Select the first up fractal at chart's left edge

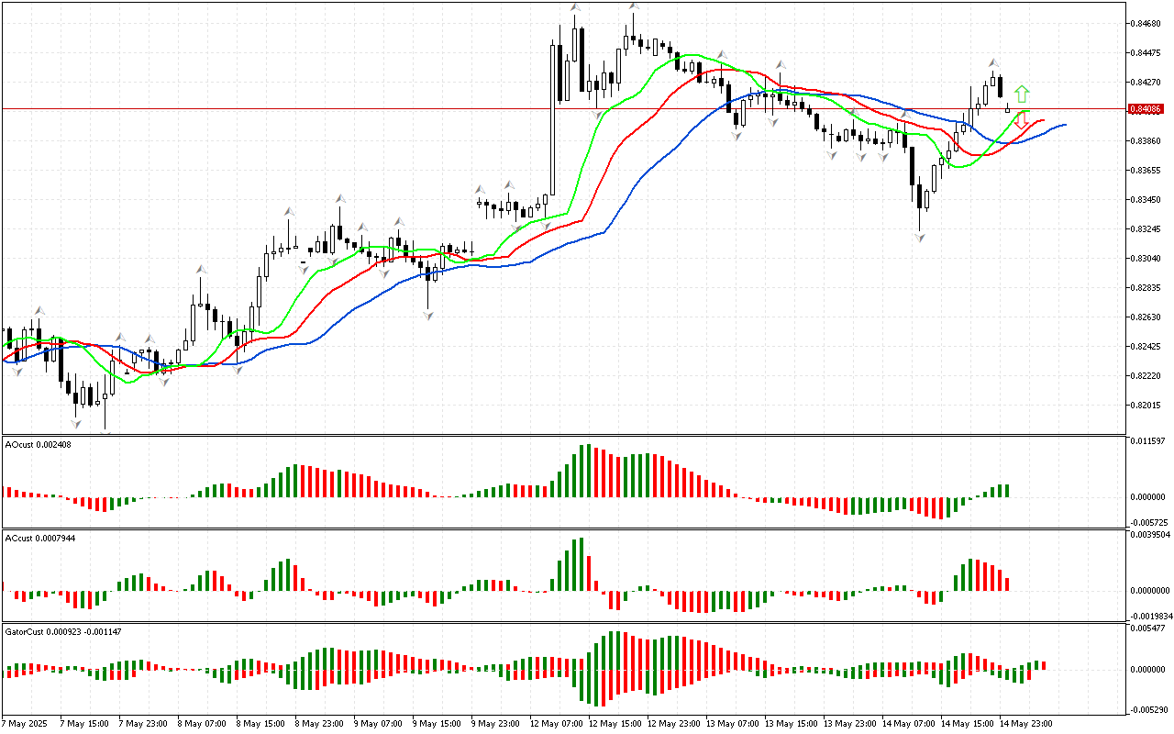point(39,310)
